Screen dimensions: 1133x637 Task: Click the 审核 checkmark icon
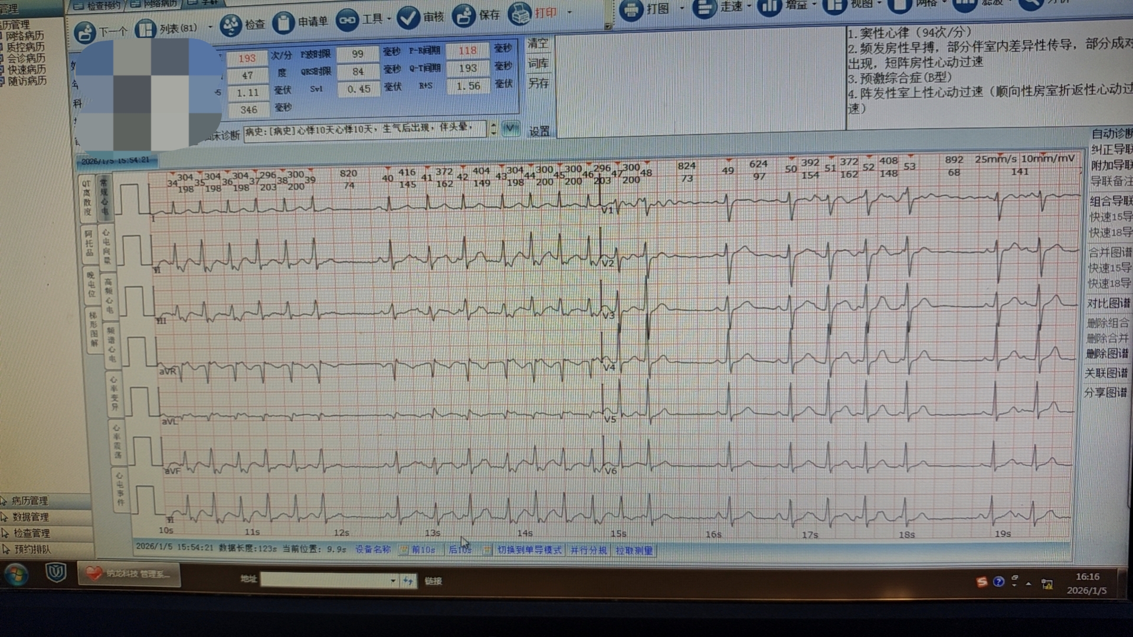point(408,18)
